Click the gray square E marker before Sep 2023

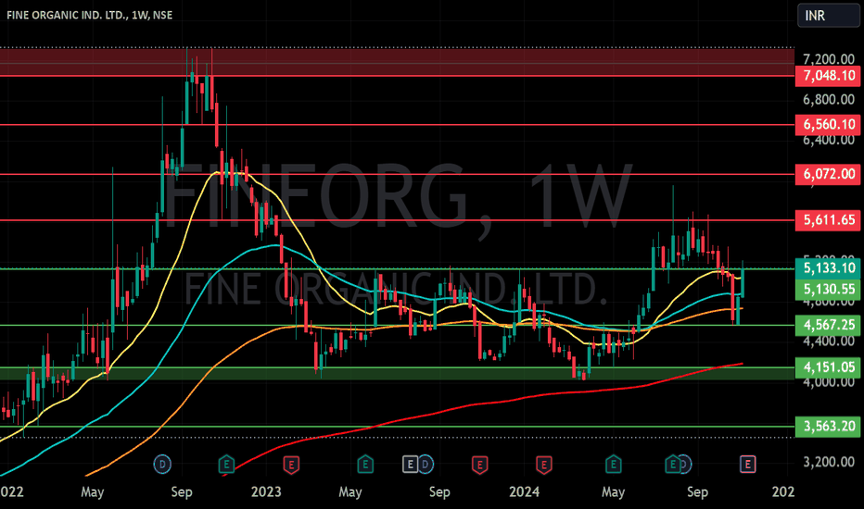click(x=410, y=465)
